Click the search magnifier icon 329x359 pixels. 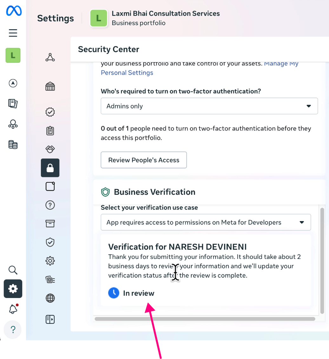[13, 270]
